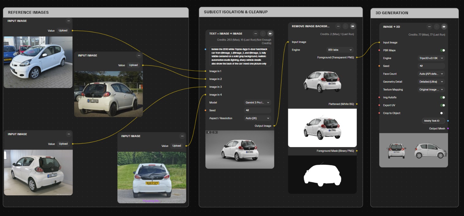
Task: Click the flattened white background car preview
Action: [x=322, y=128]
